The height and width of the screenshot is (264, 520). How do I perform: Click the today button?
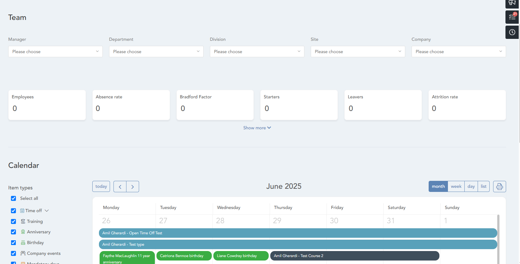tap(101, 187)
